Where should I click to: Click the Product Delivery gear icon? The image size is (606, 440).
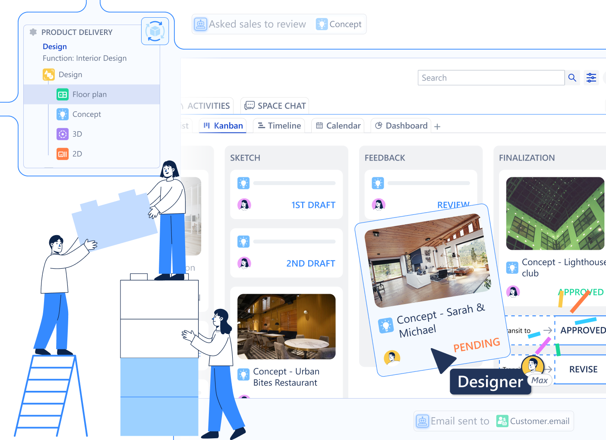click(33, 32)
